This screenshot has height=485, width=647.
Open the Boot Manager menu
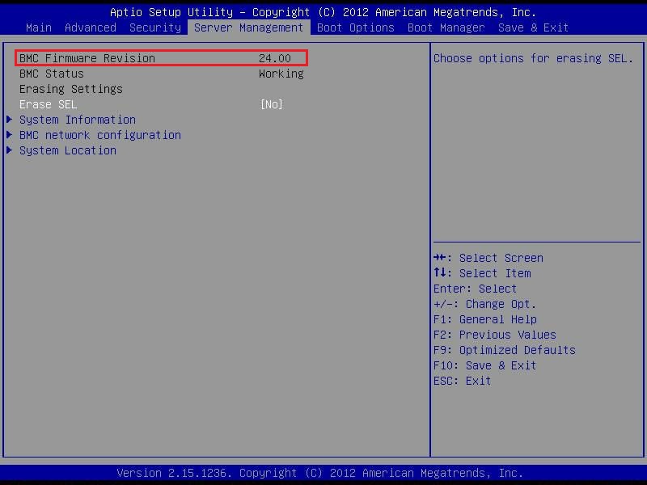pyautogui.click(x=445, y=27)
